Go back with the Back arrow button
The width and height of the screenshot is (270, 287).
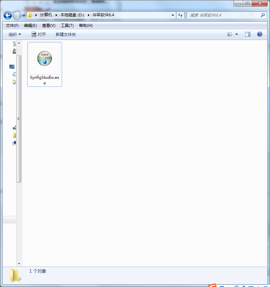[x=8, y=15]
